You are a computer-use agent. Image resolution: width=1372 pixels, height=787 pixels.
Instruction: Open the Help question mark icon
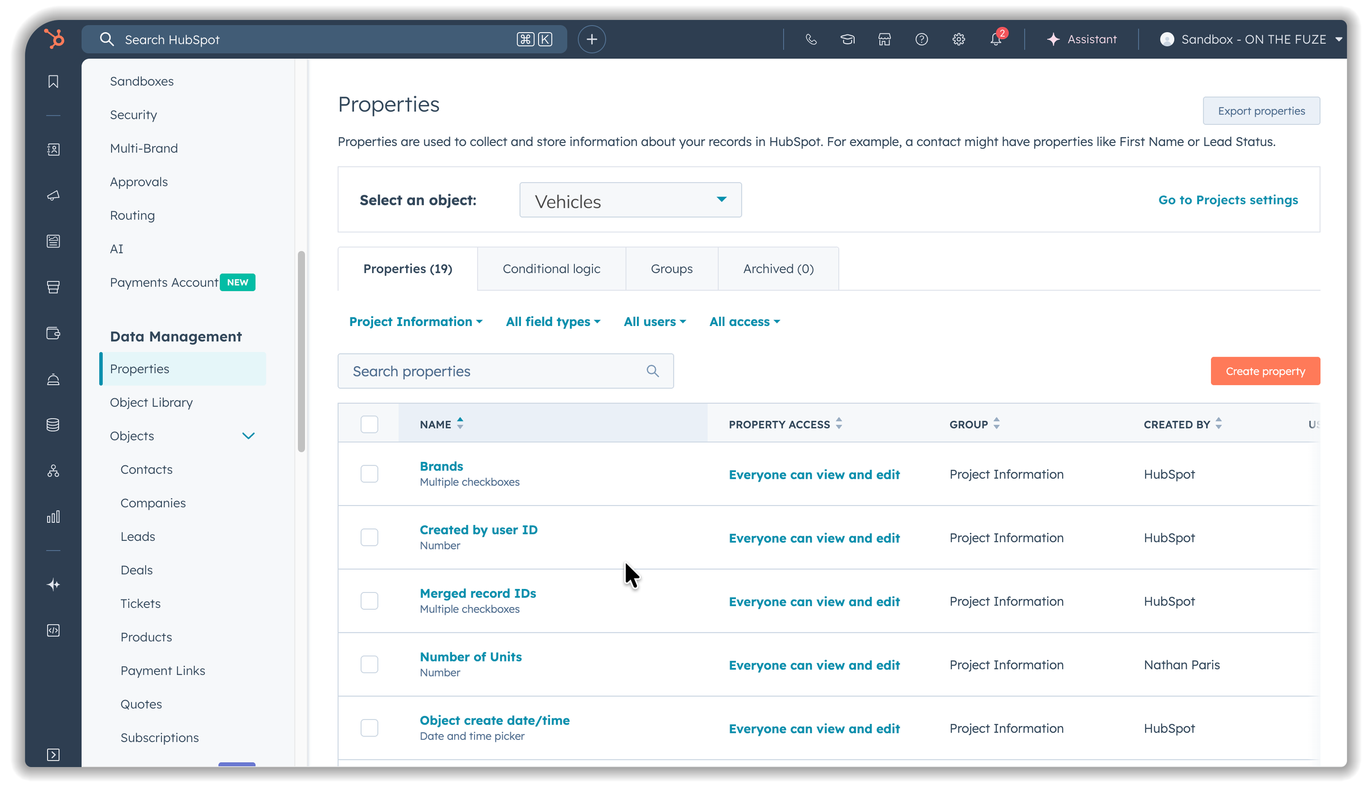pos(921,39)
